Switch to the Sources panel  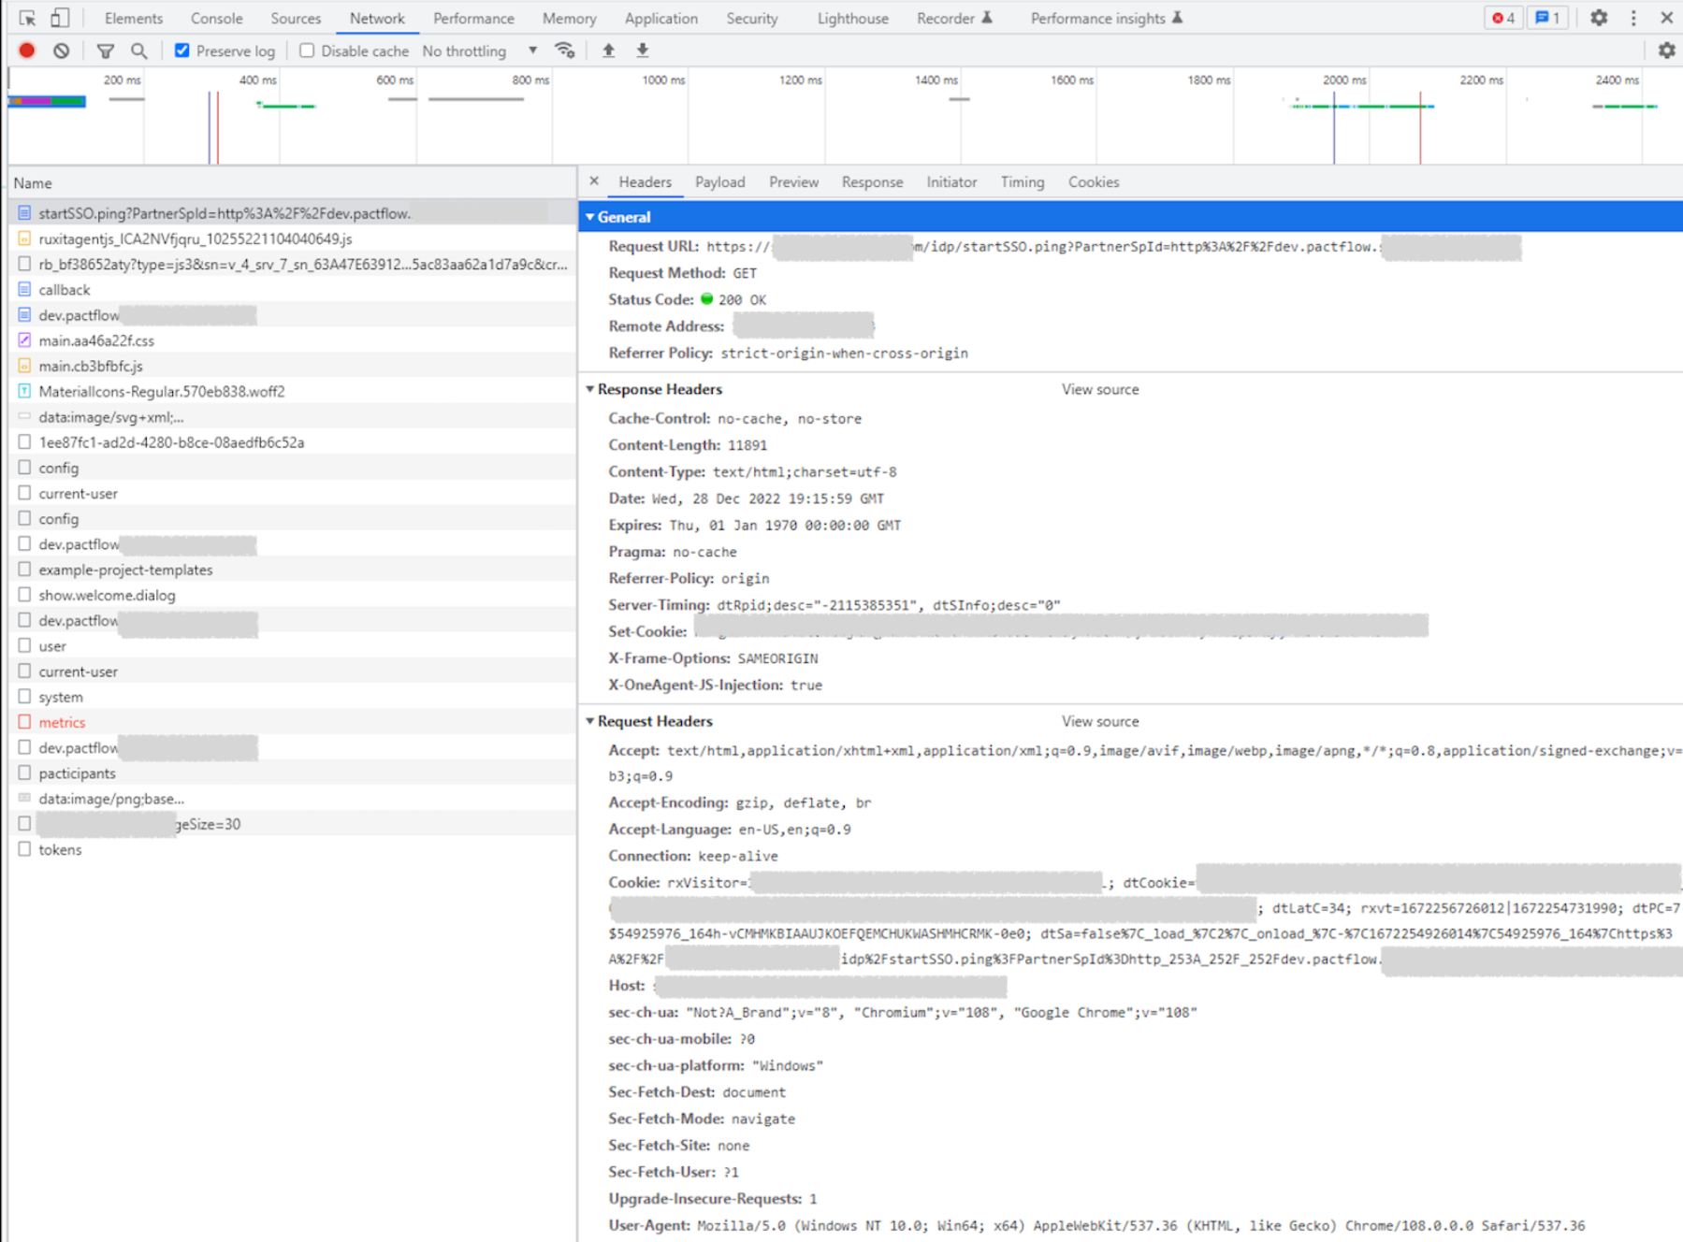point(296,18)
